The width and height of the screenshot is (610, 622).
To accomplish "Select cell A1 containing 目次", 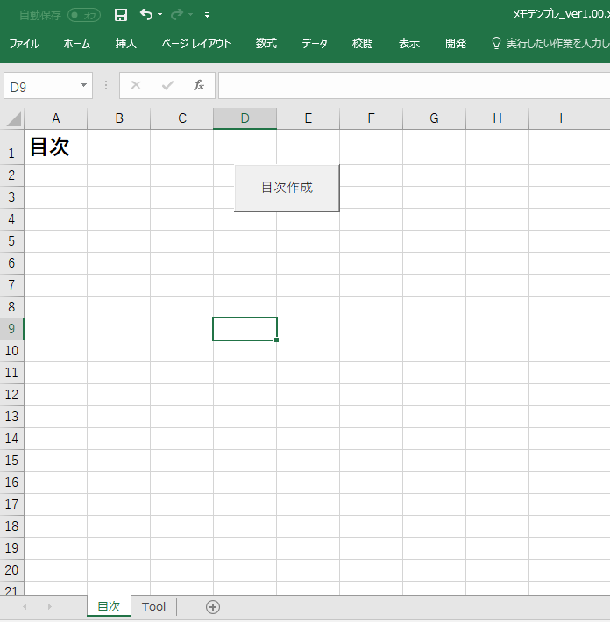I will pos(55,147).
